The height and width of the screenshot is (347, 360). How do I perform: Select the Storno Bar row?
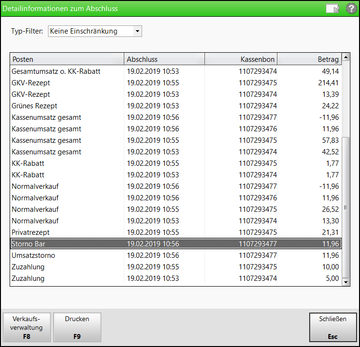click(176, 244)
